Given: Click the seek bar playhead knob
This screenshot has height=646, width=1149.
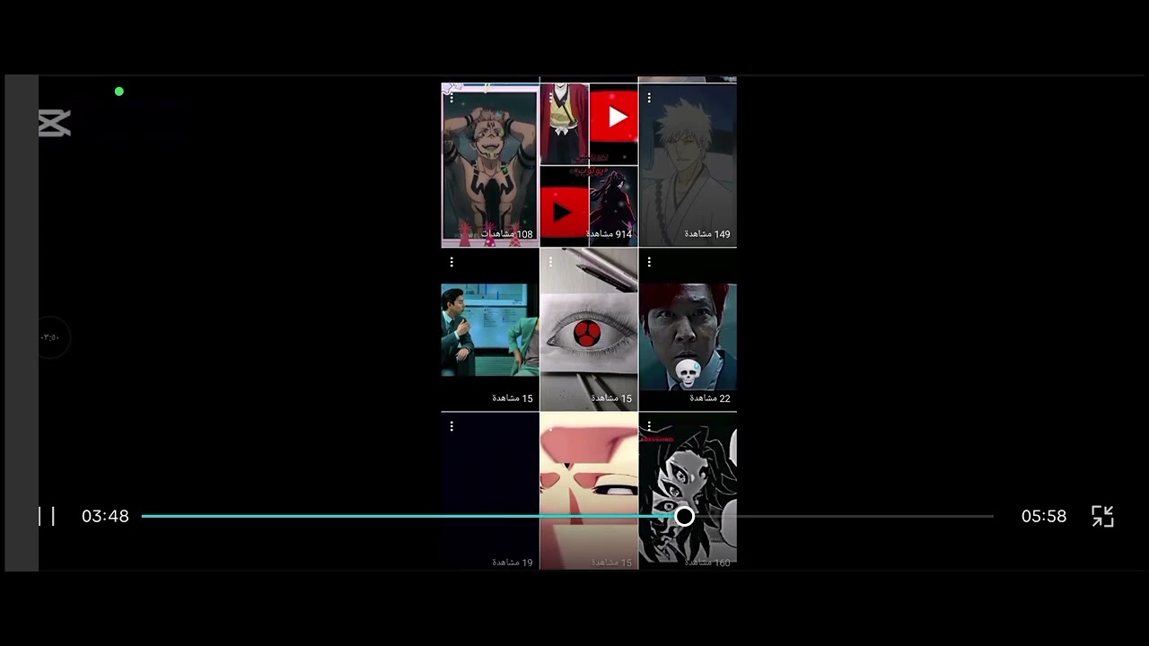Looking at the screenshot, I should pos(684,516).
